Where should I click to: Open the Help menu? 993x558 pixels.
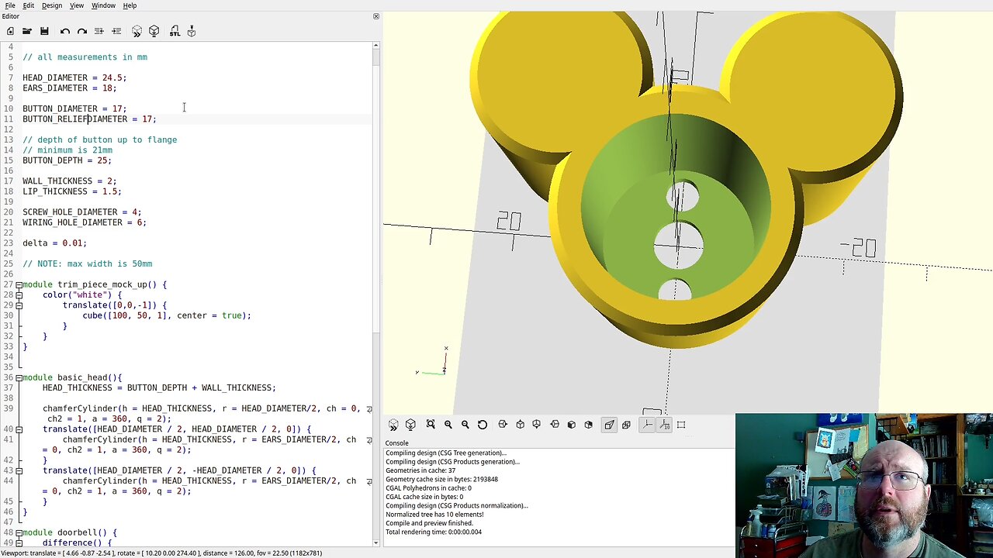(x=130, y=5)
